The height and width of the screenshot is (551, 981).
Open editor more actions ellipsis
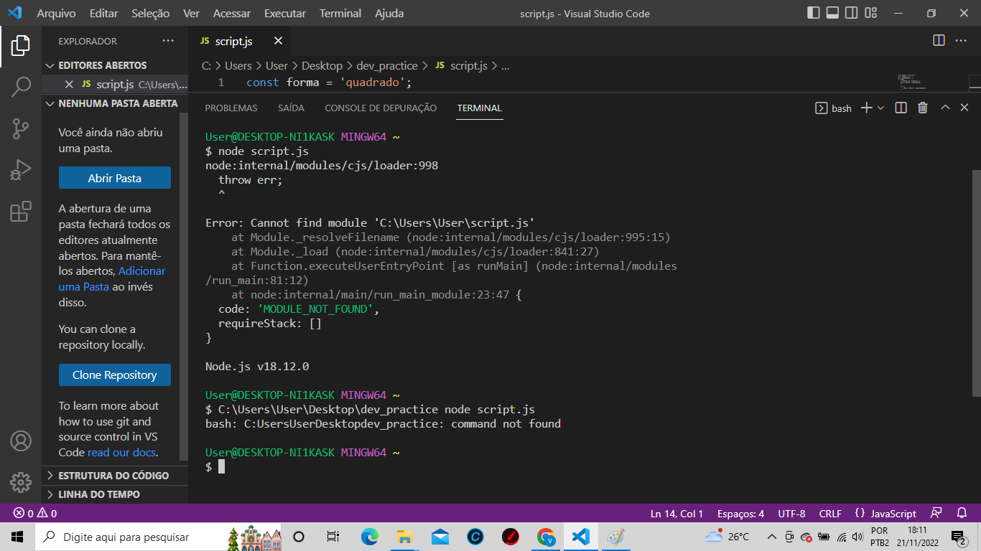click(x=962, y=41)
